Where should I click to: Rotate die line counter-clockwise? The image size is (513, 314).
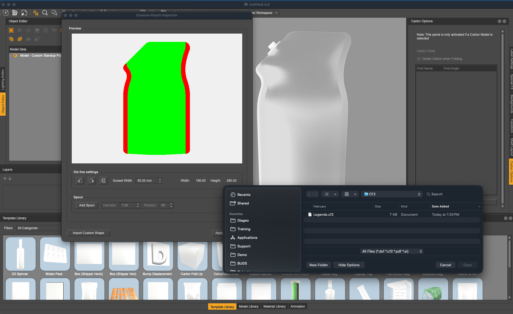(80, 181)
